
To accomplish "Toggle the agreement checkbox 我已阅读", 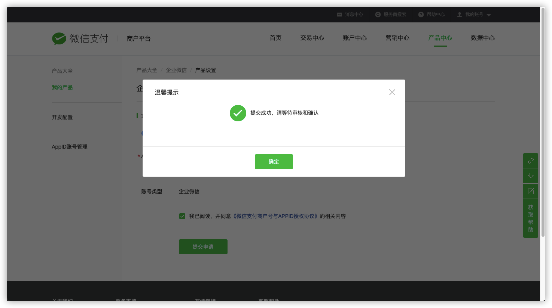I will click(x=182, y=216).
